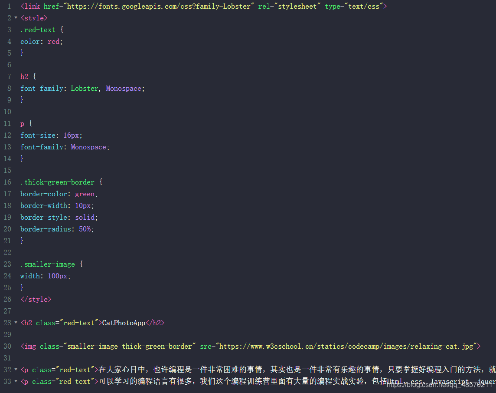Click the "red-text" class value on line 28

(79, 323)
